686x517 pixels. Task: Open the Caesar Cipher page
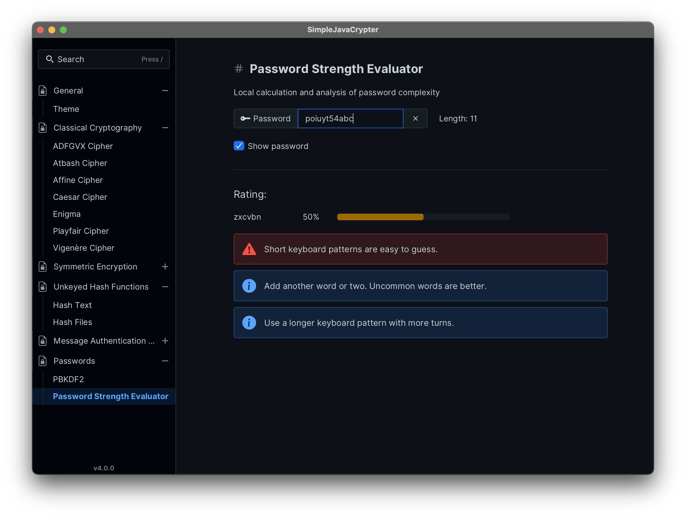pyautogui.click(x=80, y=197)
